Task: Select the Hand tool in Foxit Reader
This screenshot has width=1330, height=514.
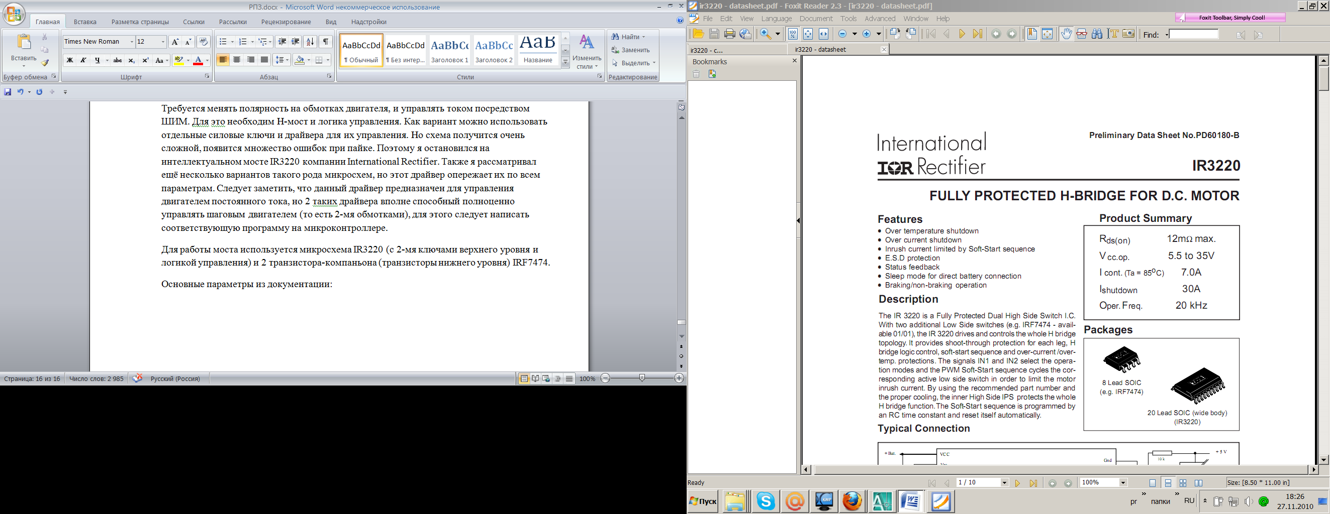Action: pyautogui.click(x=1066, y=34)
